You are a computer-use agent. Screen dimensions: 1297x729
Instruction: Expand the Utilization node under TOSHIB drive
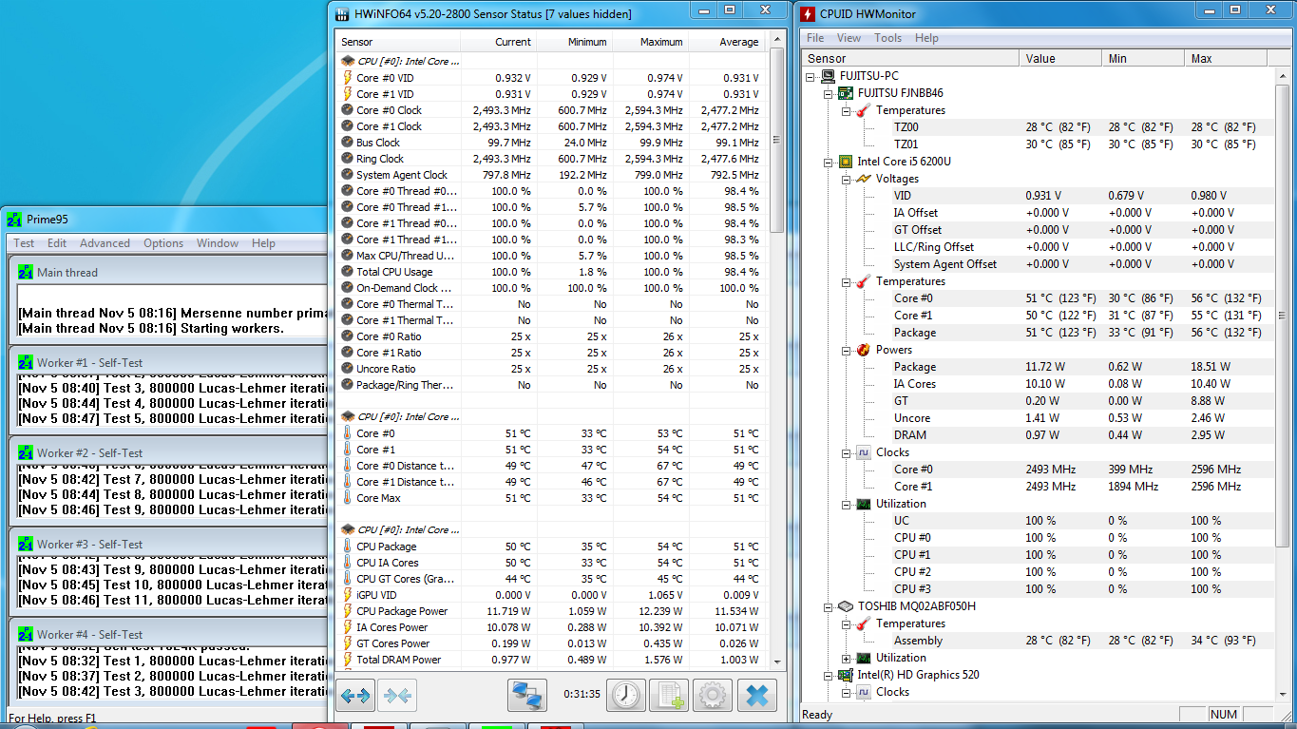click(846, 658)
